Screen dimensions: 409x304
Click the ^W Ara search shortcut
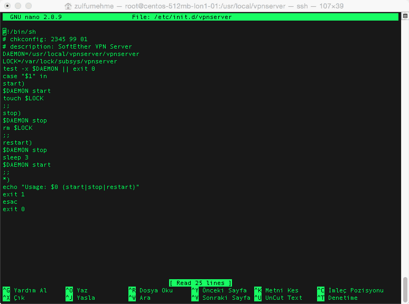coord(140,298)
